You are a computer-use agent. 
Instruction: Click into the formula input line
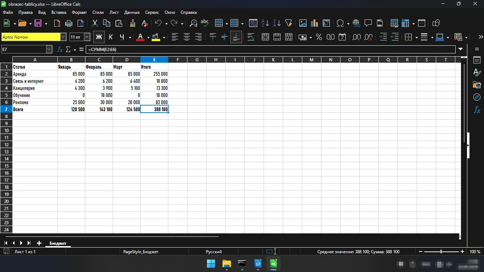point(271,50)
